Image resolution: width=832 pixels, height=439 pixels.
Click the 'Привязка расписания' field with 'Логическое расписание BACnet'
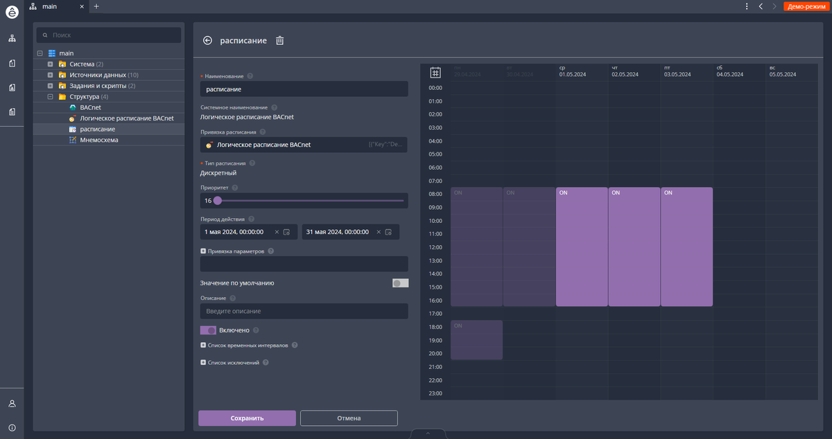click(304, 145)
